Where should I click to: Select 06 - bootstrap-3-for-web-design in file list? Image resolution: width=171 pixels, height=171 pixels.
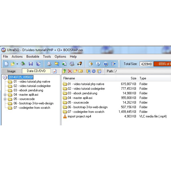(88, 107)
